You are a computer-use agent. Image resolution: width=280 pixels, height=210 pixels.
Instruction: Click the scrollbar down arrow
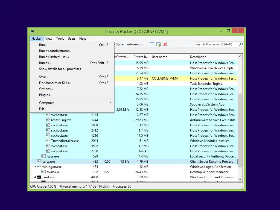coord(240,179)
